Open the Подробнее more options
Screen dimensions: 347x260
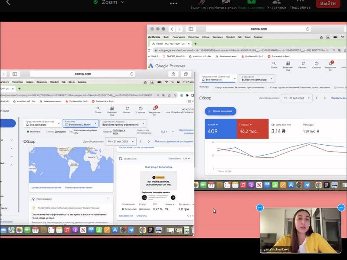(300, 5)
